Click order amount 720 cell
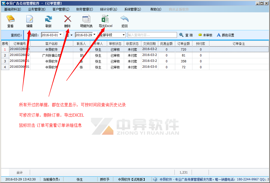The height and width of the screenshot is (183, 270). 184,50
